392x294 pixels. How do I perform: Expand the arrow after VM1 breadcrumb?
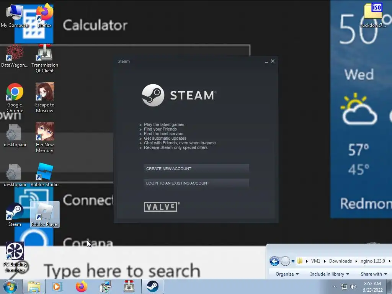tap(325, 261)
